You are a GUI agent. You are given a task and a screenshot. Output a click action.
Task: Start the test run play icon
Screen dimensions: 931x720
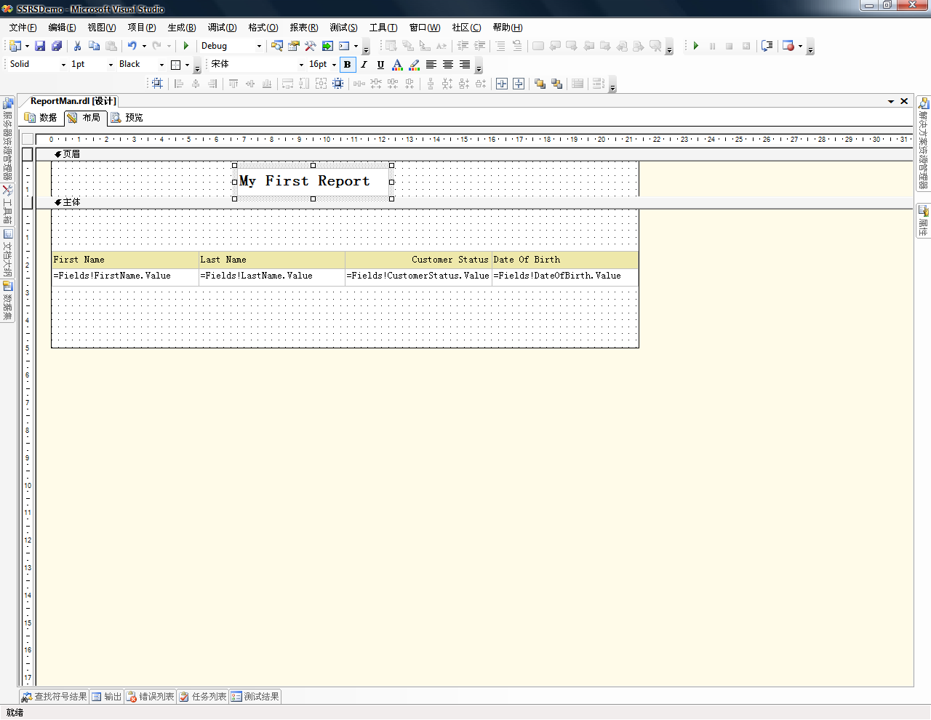point(696,46)
